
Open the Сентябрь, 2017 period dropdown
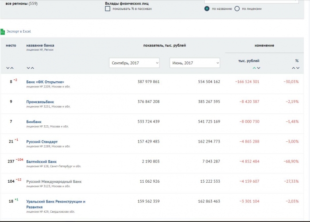tap(134, 63)
